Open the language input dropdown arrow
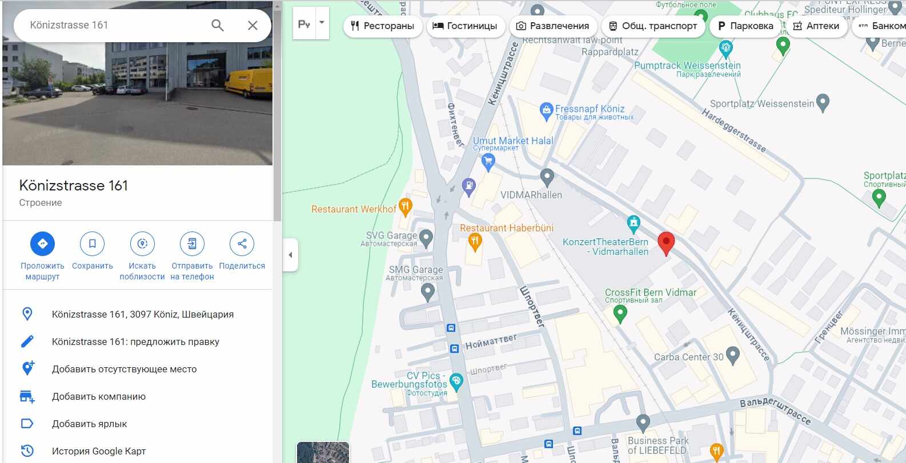The height and width of the screenshot is (463, 906). pyautogui.click(x=322, y=23)
